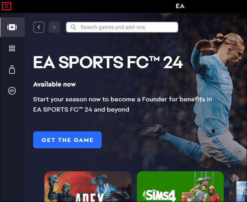Open the EA Play circular logo icon

(12, 91)
